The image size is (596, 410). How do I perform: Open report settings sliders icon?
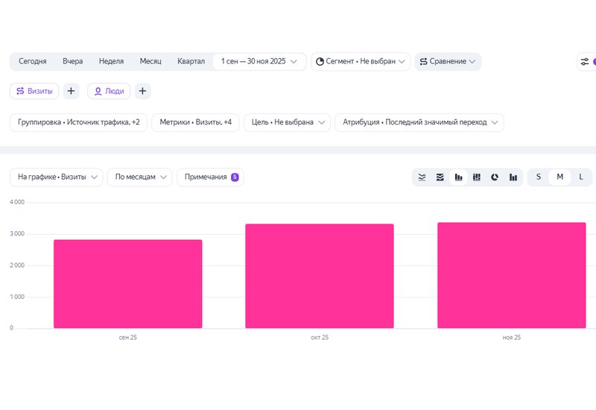pyautogui.click(x=585, y=62)
